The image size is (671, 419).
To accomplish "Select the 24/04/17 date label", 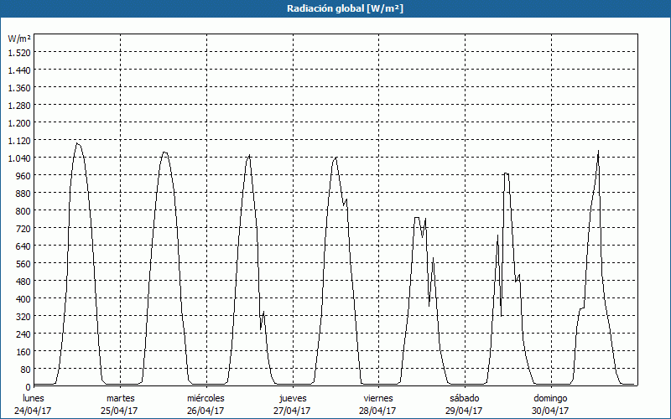I will (x=33, y=411).
